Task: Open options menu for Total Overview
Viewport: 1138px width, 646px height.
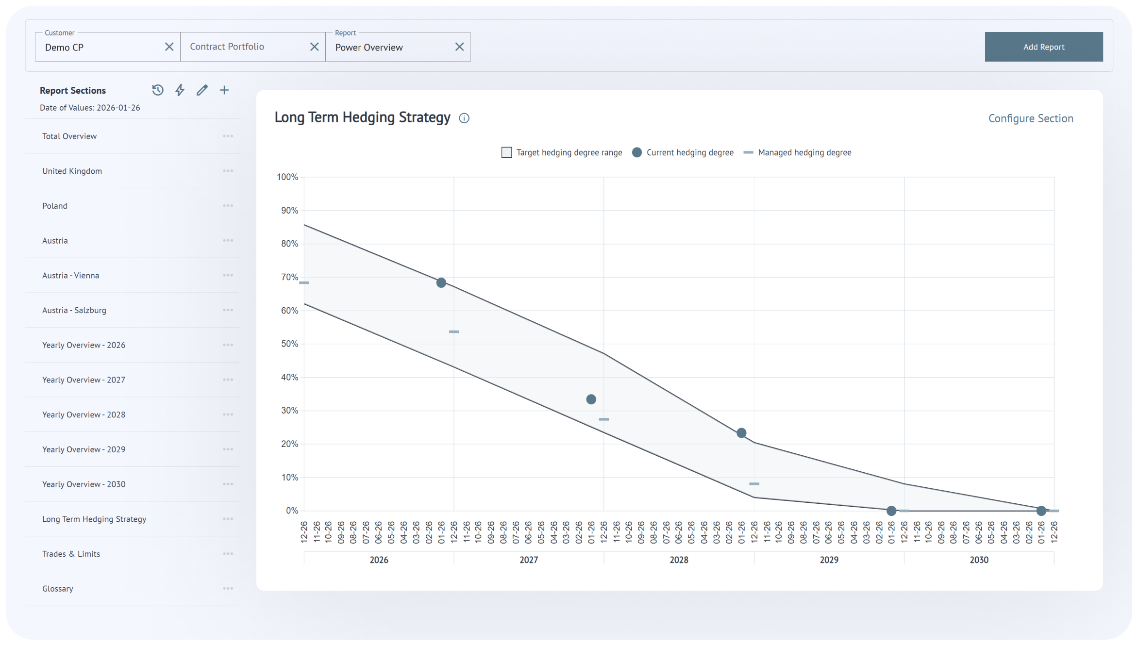Action: point(228,136)
